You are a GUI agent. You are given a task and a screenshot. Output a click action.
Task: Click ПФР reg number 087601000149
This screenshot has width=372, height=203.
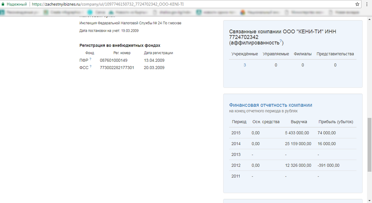(114, 60)
